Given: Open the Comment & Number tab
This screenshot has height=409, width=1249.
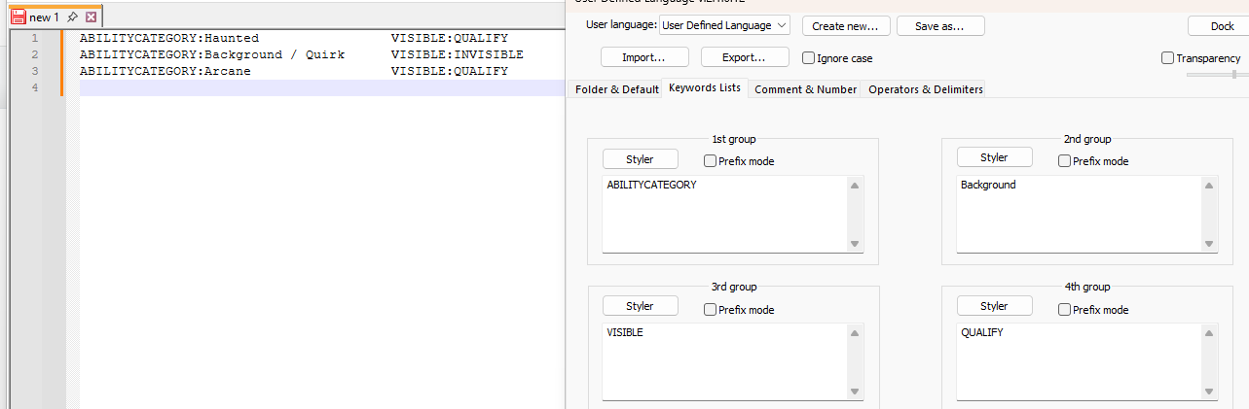Looking at the screenshot, I should (805, 89).
